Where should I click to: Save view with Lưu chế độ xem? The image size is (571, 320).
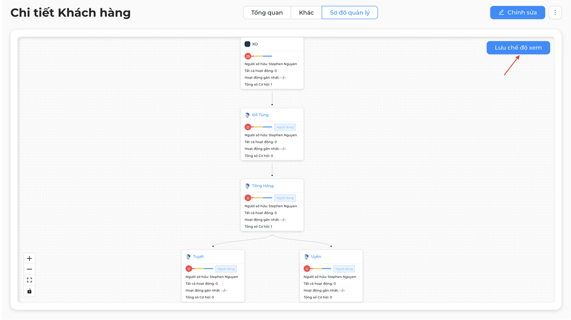coord(518,48)
